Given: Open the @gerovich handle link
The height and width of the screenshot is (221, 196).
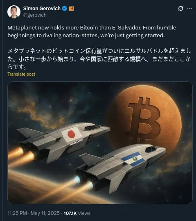Looking at the screenshot, I should pyautogui.click(x=35, y=15).
